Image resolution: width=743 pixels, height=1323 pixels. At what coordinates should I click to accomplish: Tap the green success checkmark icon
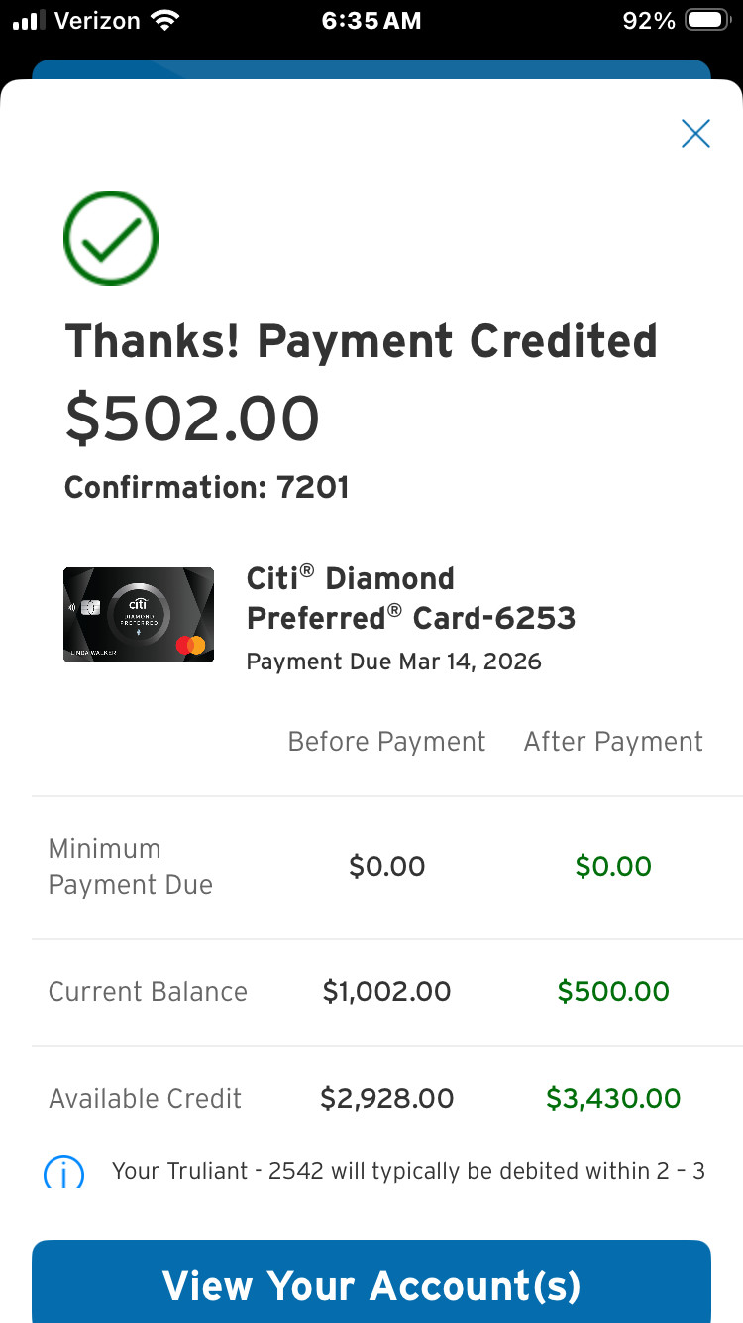[x=111, y=239]
